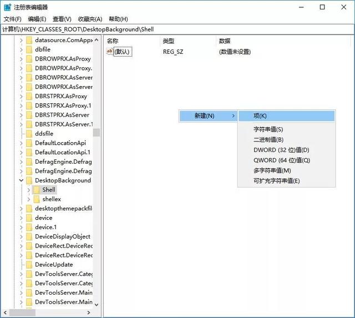The height and width of the screenshot is (318, 355).
Task: Click the DBRSTPRX.AsProxy.1 folder icon
Action: pos(29,105)
